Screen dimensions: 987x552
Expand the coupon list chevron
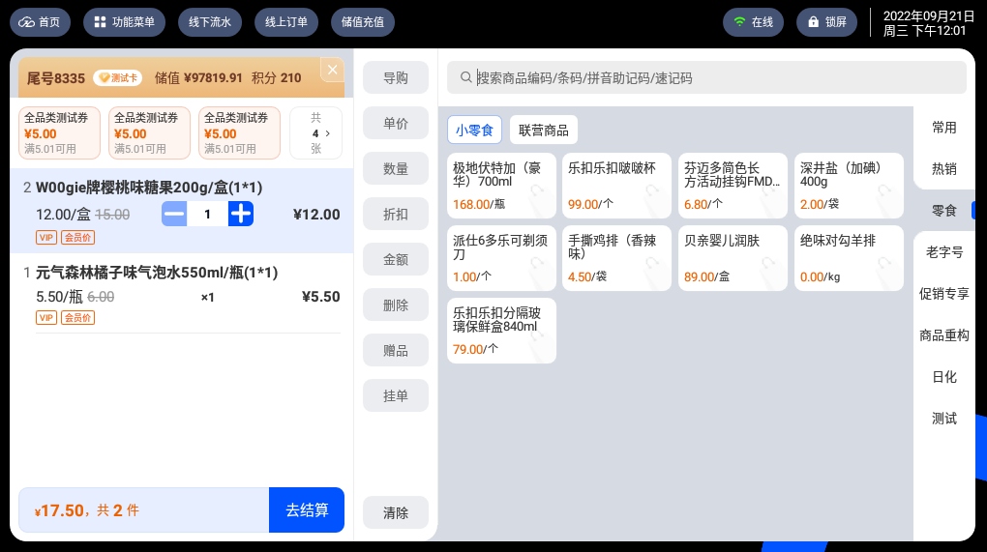(327, 133)
